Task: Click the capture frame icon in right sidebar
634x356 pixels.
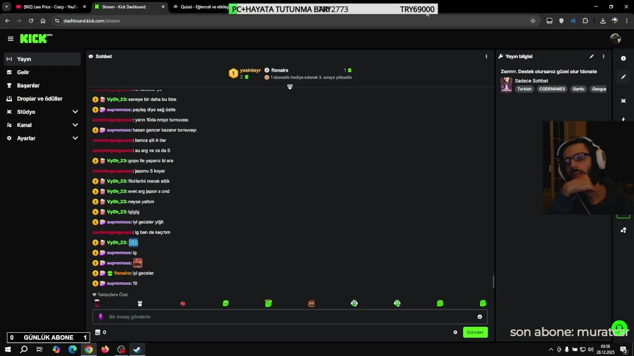Action: pos(624,101)
